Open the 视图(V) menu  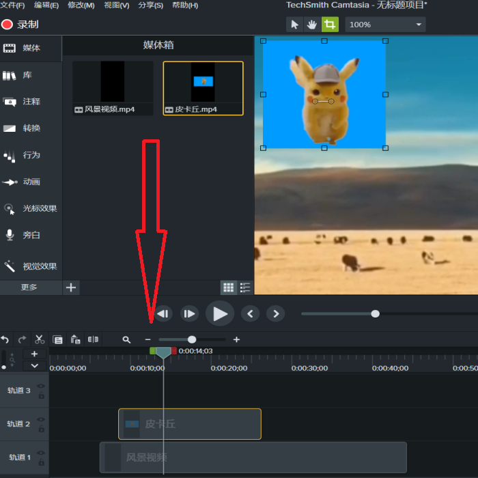(x=117, y=5)
